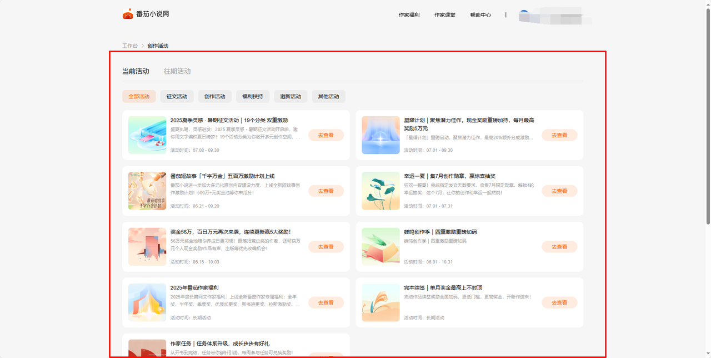Click the page vertical scrollbar thumb
711x358 pixels.
pyautogui.click(x=708, y=117)
